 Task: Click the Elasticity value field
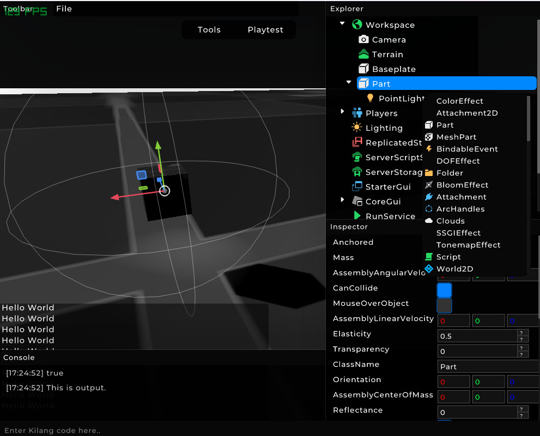(x=477, y=336)
